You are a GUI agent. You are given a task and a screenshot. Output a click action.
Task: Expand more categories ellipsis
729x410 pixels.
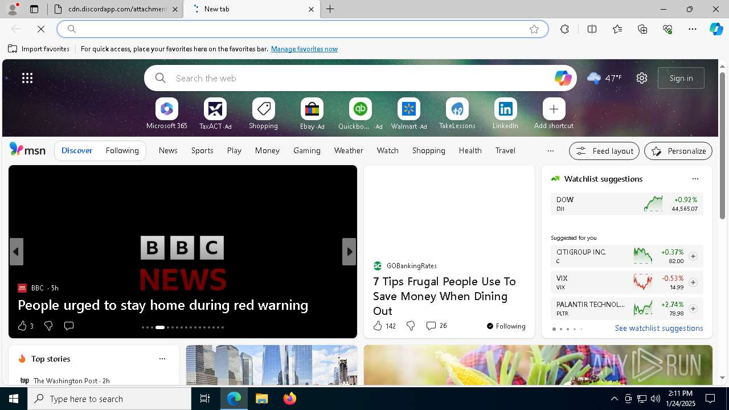click(x=550, y=151)
